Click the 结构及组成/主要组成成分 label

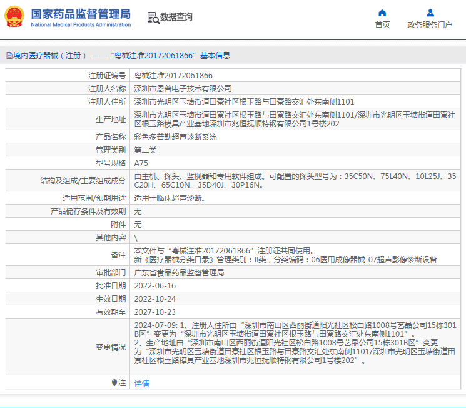(83, 180)
